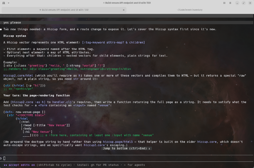Viewport: 254px width, 168px height.
Task: Click '[:tag-keyword attrs-map? & children]' code
Action: pos(114,42)
